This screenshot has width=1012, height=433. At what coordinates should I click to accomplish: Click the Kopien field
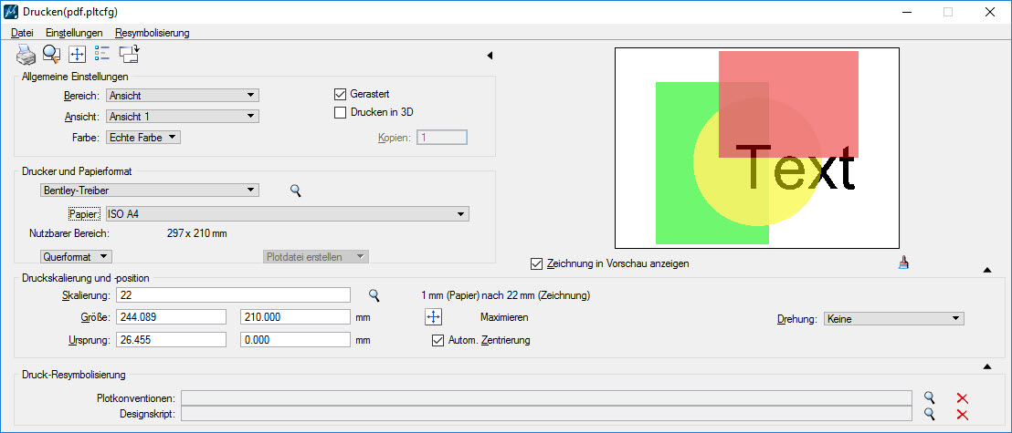(x=442, y=138)
